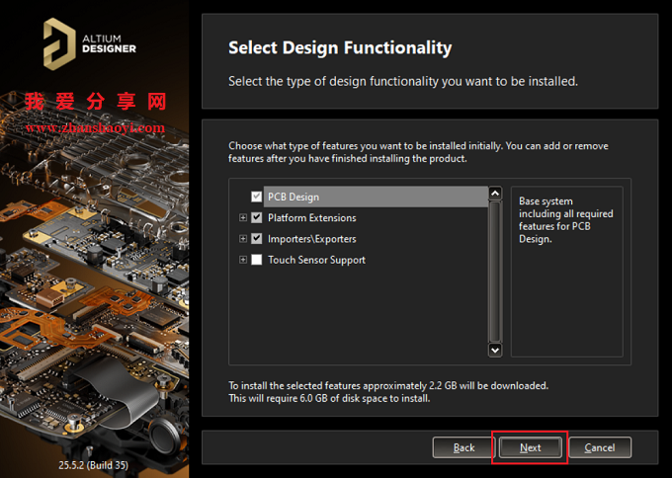
Task: Go Back to the previous step
Action: [464, 447]
